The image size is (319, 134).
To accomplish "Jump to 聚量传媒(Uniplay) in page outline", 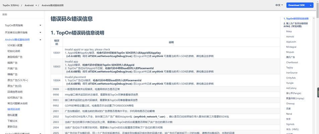I will point(295,98).
